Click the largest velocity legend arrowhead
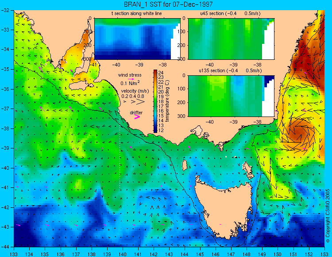Viewport: 332px width, 257px height. click(x=140, y=102)
